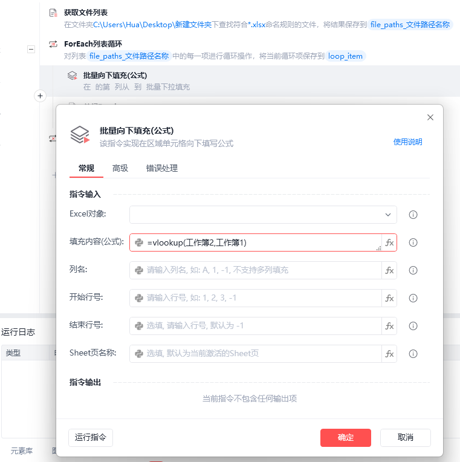Toggle Python mode icon in 开始行号 field

[139, 298]
